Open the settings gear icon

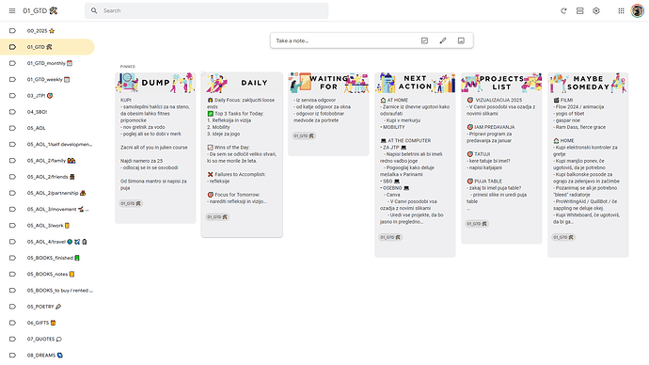point(596,10)
